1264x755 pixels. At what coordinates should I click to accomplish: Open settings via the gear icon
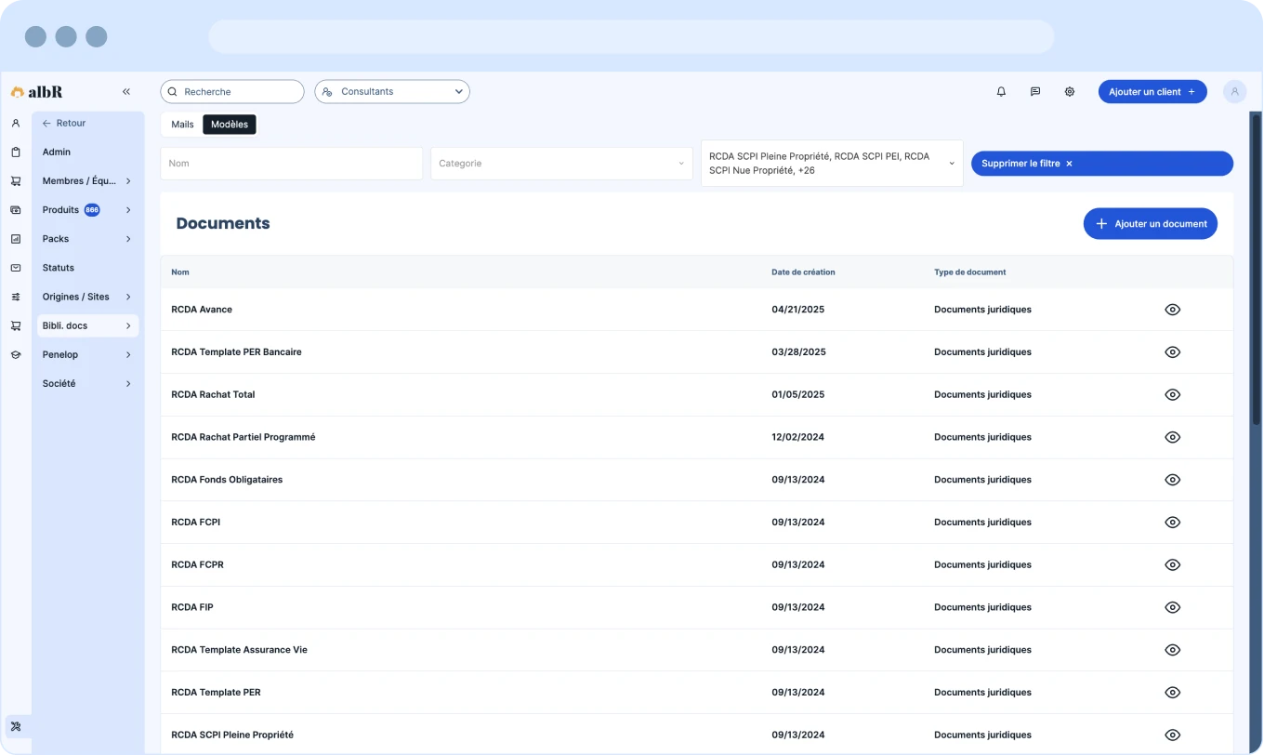1070,92
